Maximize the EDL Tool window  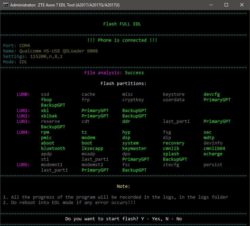tap(226, 5)
